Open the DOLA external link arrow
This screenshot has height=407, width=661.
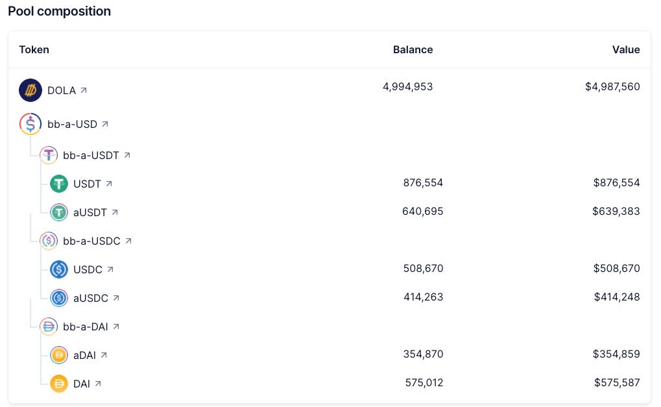83,91
